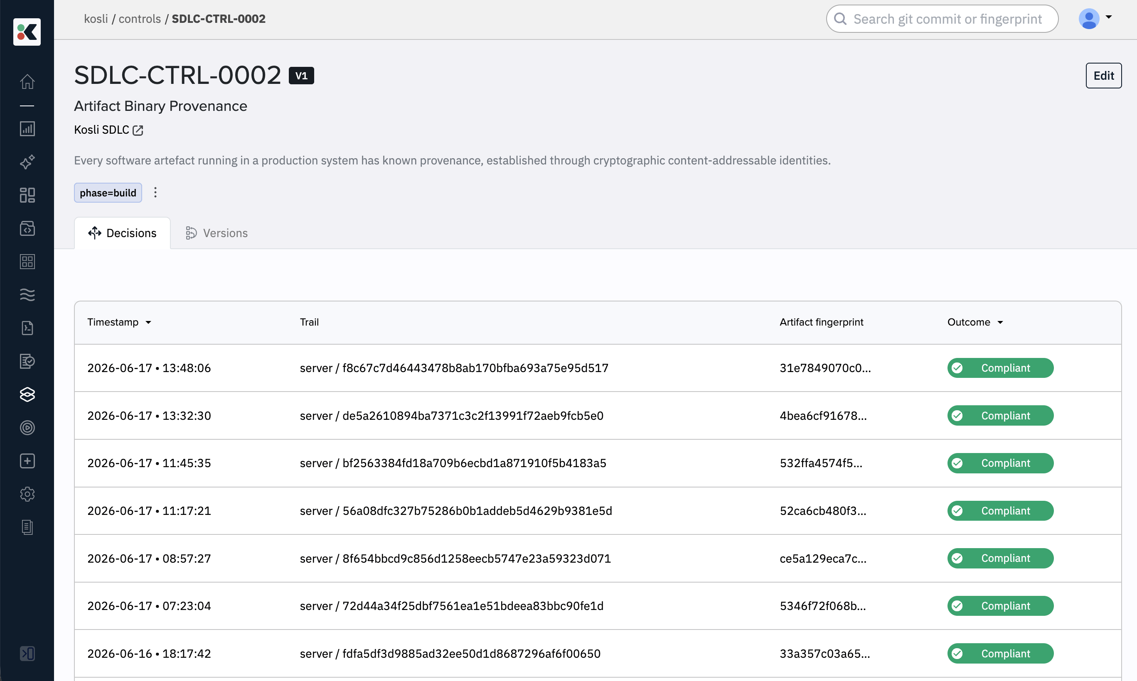The height and width of the screenshot is (681, 1137).
Task: Open the stacked layers controls icon
Action: coord(27,394)
